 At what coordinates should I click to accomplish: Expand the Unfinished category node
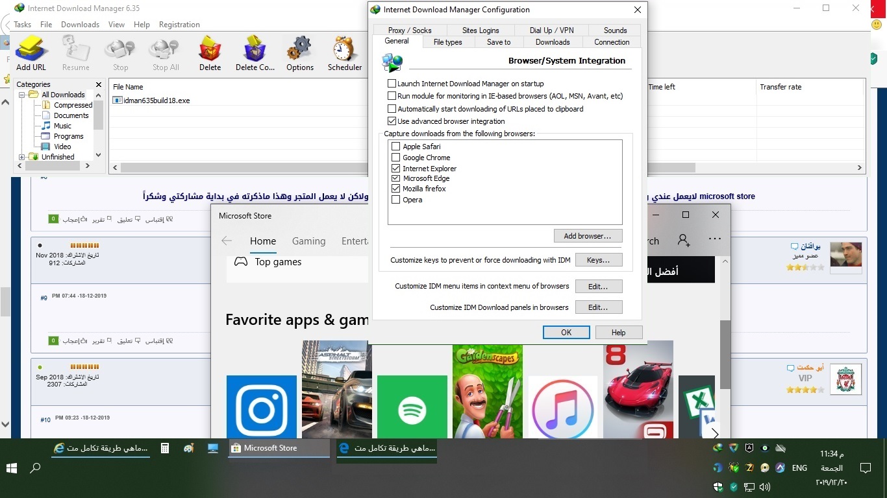(x=21, y=157)
